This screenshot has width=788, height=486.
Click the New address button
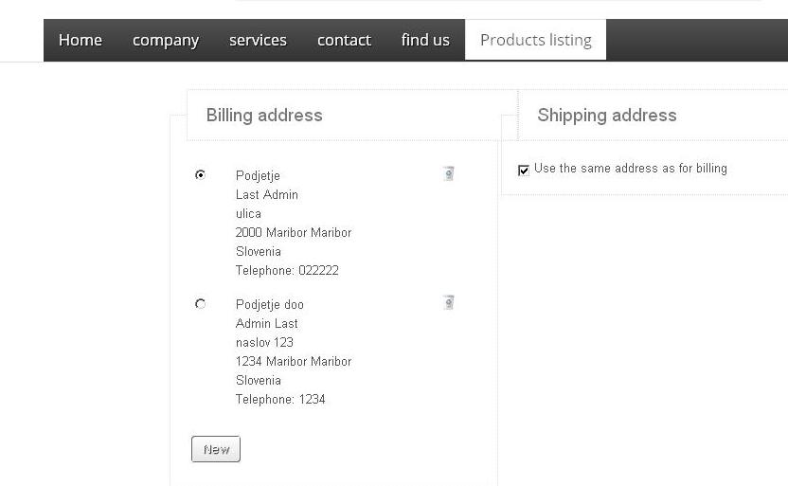click(216, 449)
